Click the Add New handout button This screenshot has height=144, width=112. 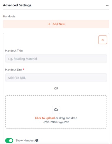56,24
